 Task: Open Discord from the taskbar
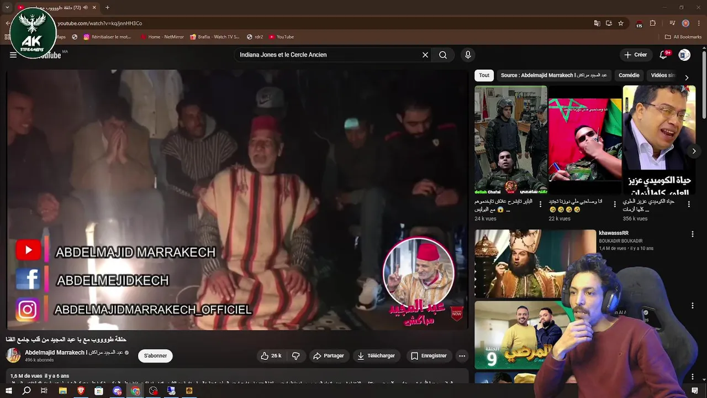117,391
